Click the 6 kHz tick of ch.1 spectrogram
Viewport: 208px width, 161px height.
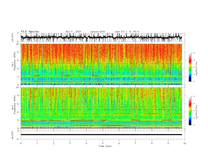[18, 60]
